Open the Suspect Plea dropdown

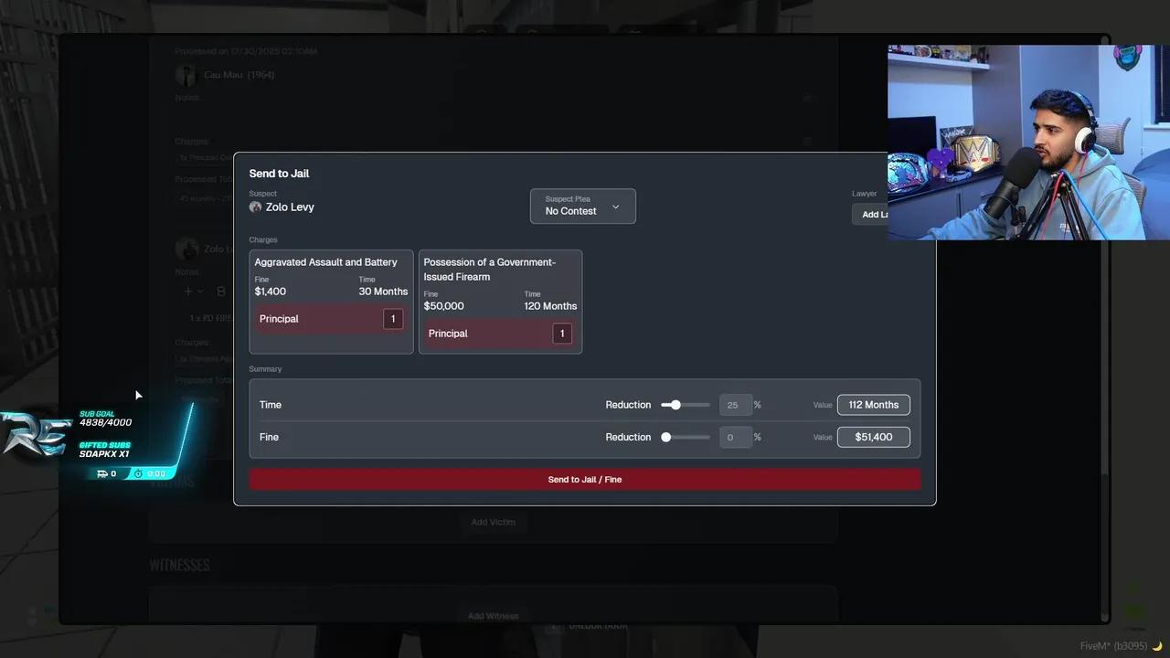(583, 207)
